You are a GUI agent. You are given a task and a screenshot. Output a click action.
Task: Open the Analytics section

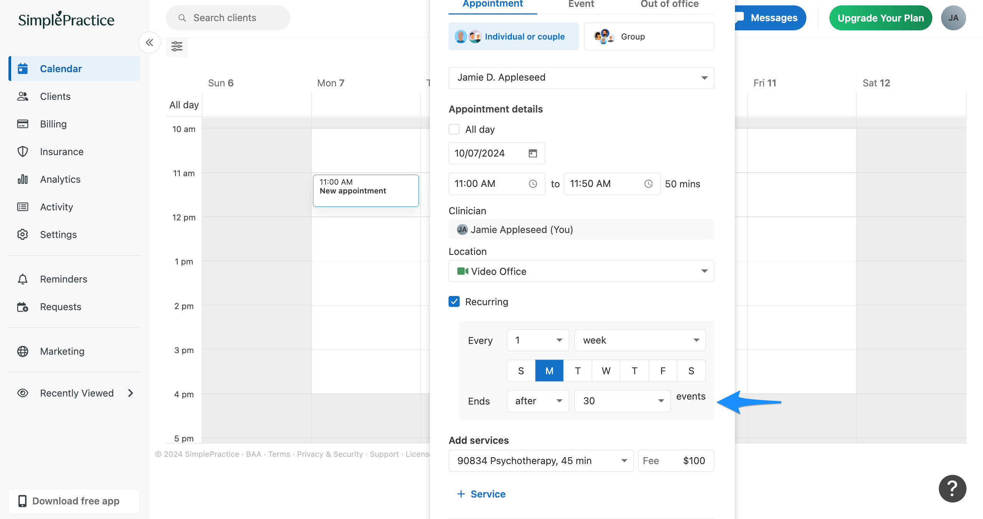[60, 179]
